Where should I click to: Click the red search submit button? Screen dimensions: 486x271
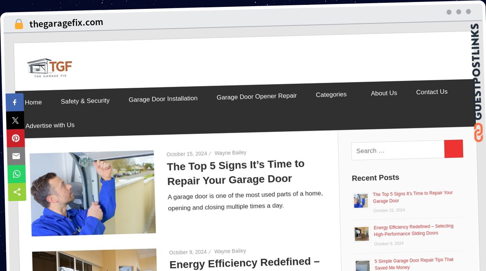click(454, 149)
